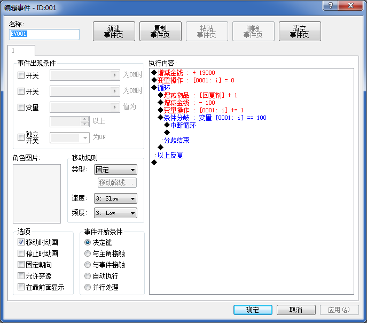Select the 增减金钱 : + 13000 command line

[183, 73]
